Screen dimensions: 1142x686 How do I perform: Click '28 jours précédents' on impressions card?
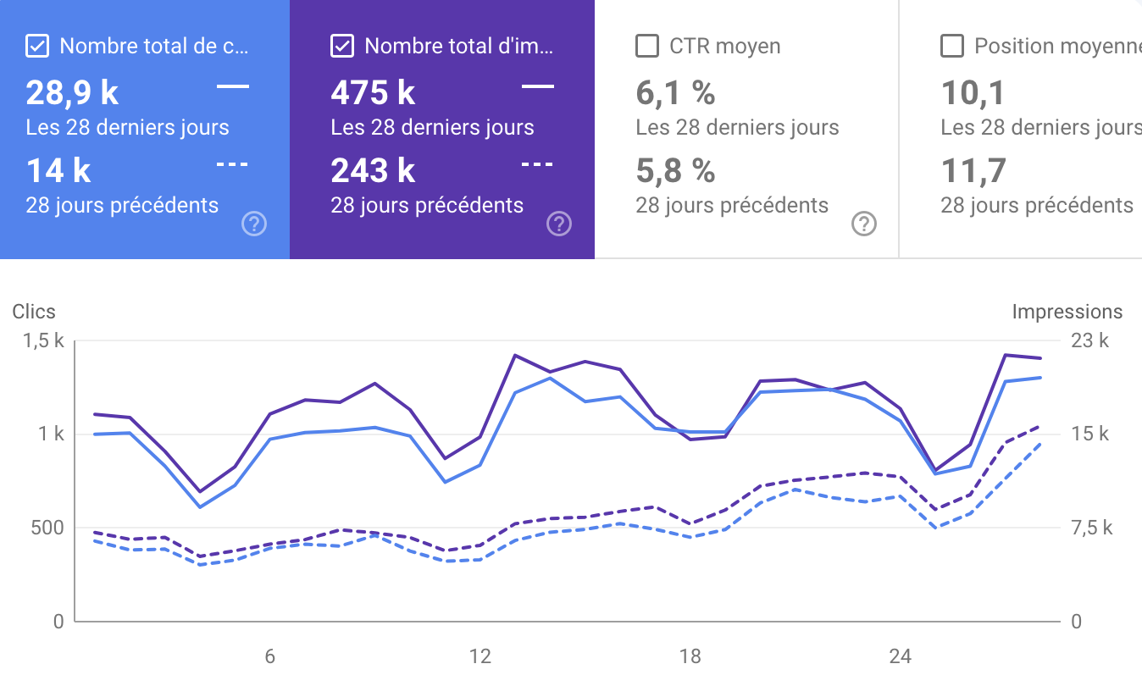(x=428, y=205)
